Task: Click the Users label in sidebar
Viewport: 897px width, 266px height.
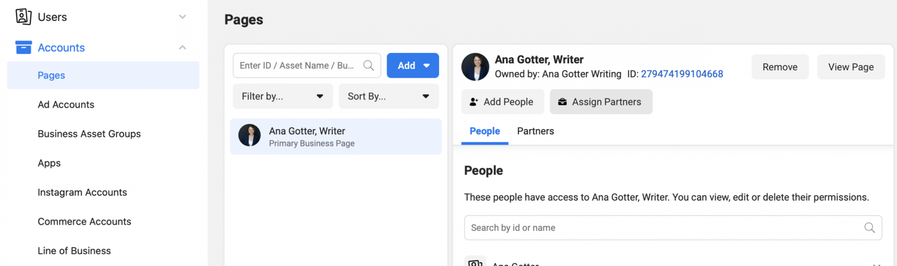Action: 53,17
